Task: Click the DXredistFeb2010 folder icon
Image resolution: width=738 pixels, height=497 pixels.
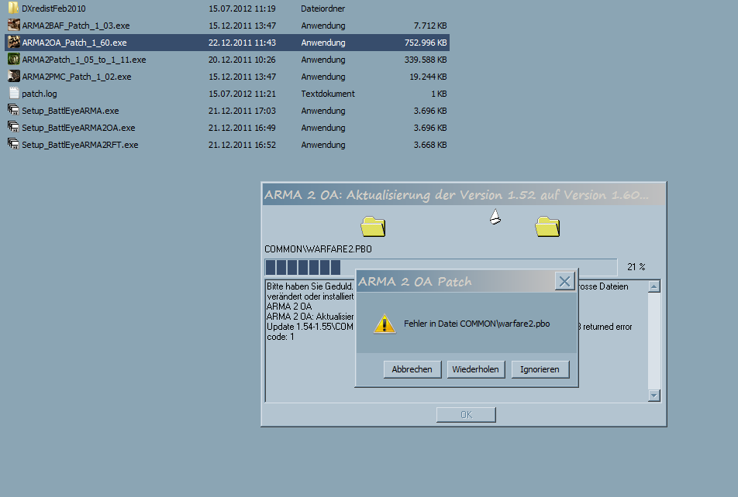Action: click(x=14, y=8)
